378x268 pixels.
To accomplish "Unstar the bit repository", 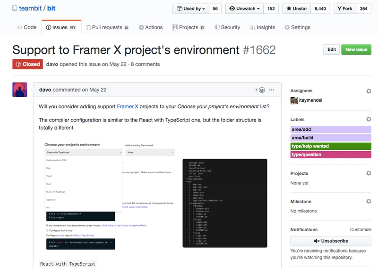I will point(296,8).
